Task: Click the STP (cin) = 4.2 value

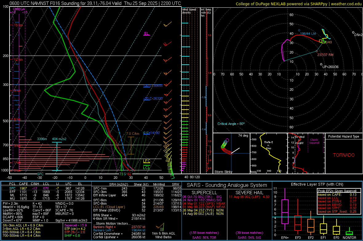Action: 75,229
